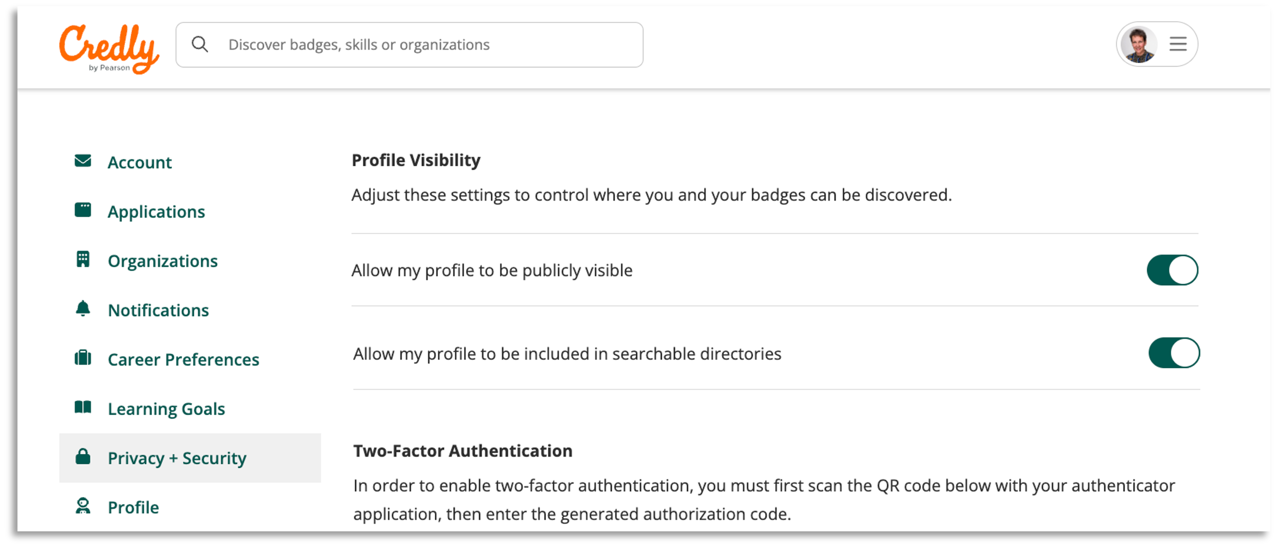
Task: Click the user avatar photo
Action: pos(1138,44)
